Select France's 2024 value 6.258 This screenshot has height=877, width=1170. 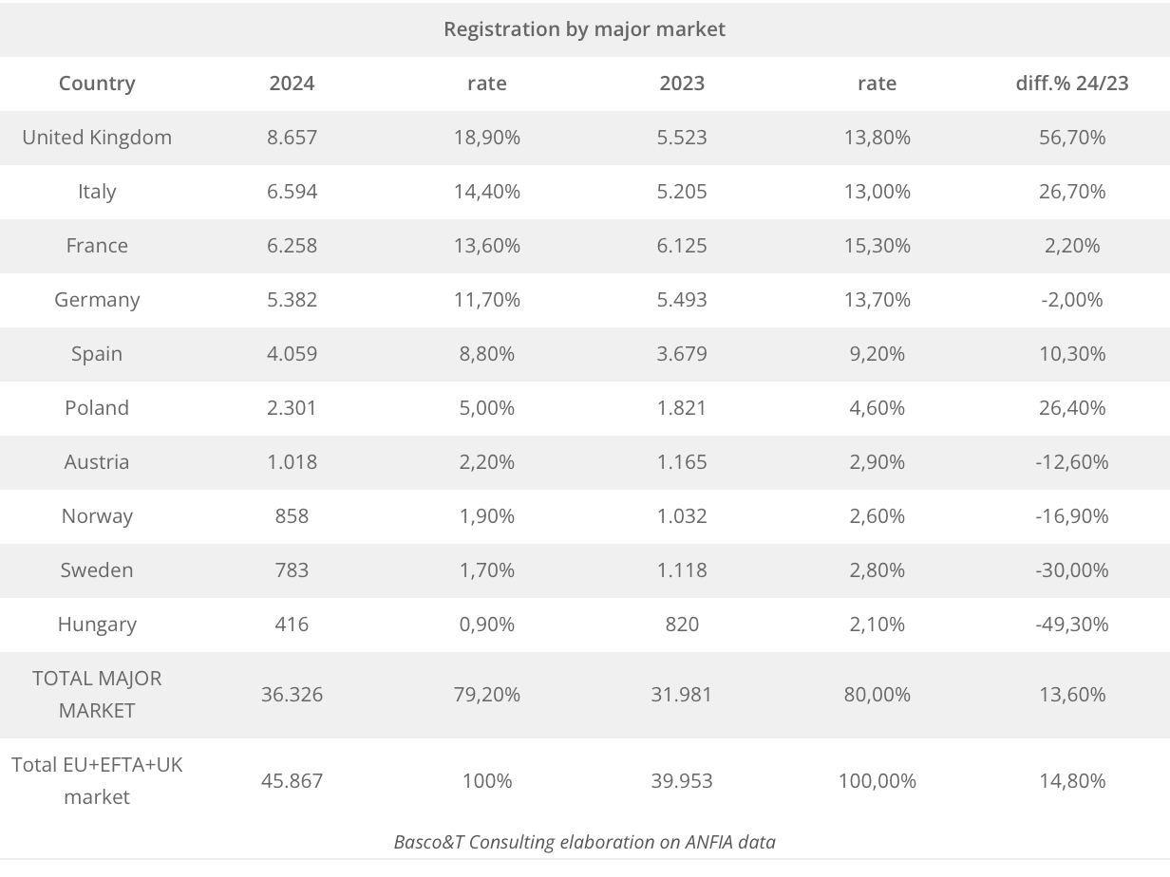coord(292,245)
